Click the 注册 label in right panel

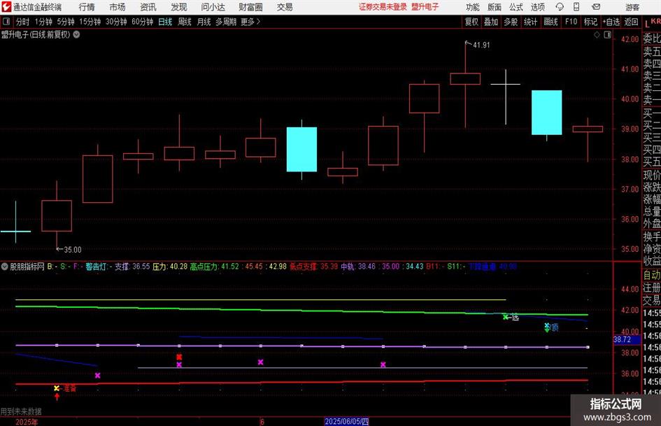(652, 287)
